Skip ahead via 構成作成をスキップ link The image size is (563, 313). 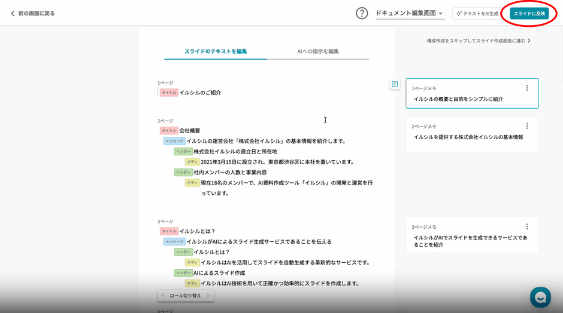(x=478, y=41)
